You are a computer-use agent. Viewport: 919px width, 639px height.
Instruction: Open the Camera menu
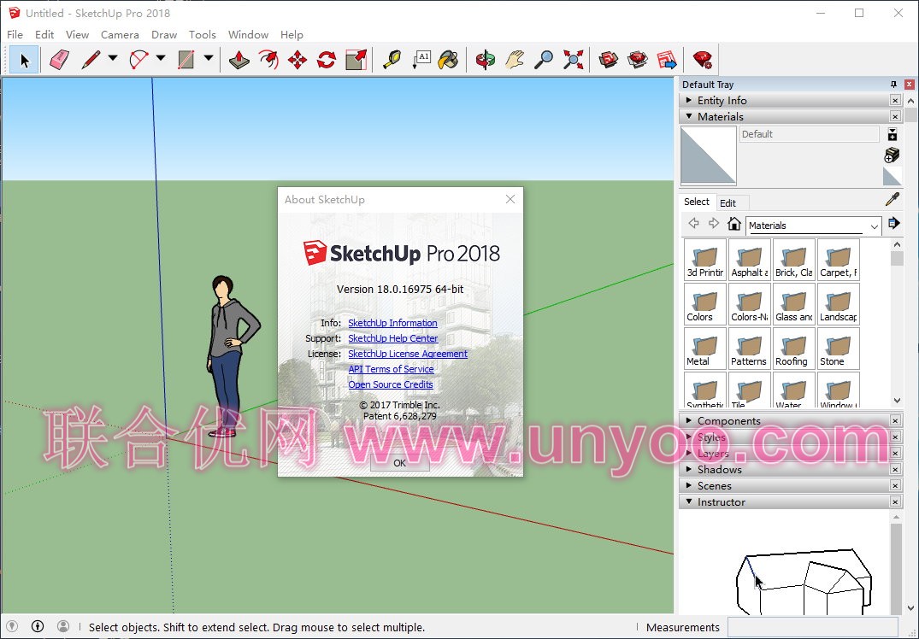point(120,34)
